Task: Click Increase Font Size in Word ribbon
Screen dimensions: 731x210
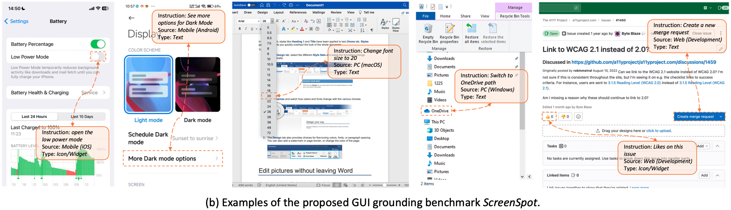Action: point(278,21)
